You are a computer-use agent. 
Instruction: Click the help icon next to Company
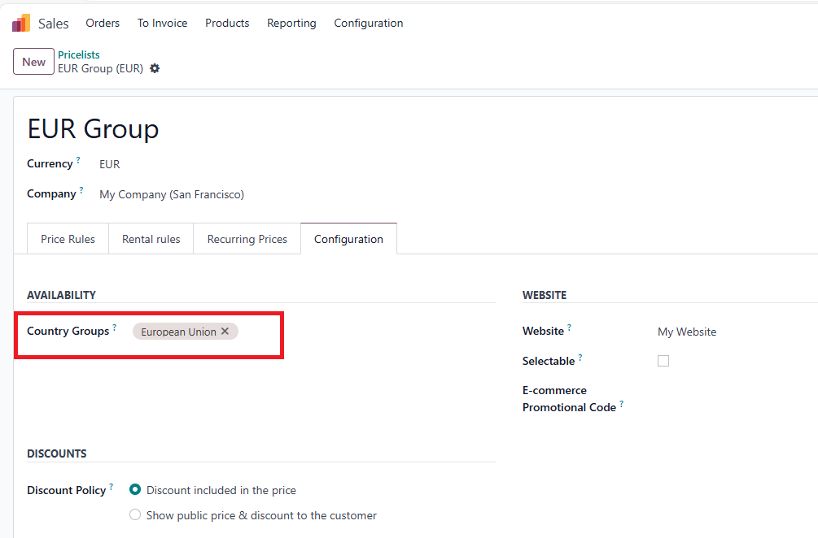click(x=82, y=191)
